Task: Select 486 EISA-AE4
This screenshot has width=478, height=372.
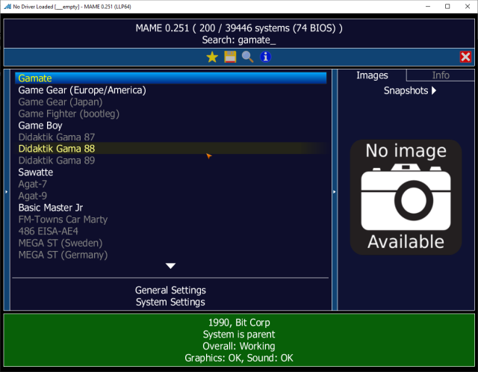Action: pyautogui.click(x=170, y=231)
